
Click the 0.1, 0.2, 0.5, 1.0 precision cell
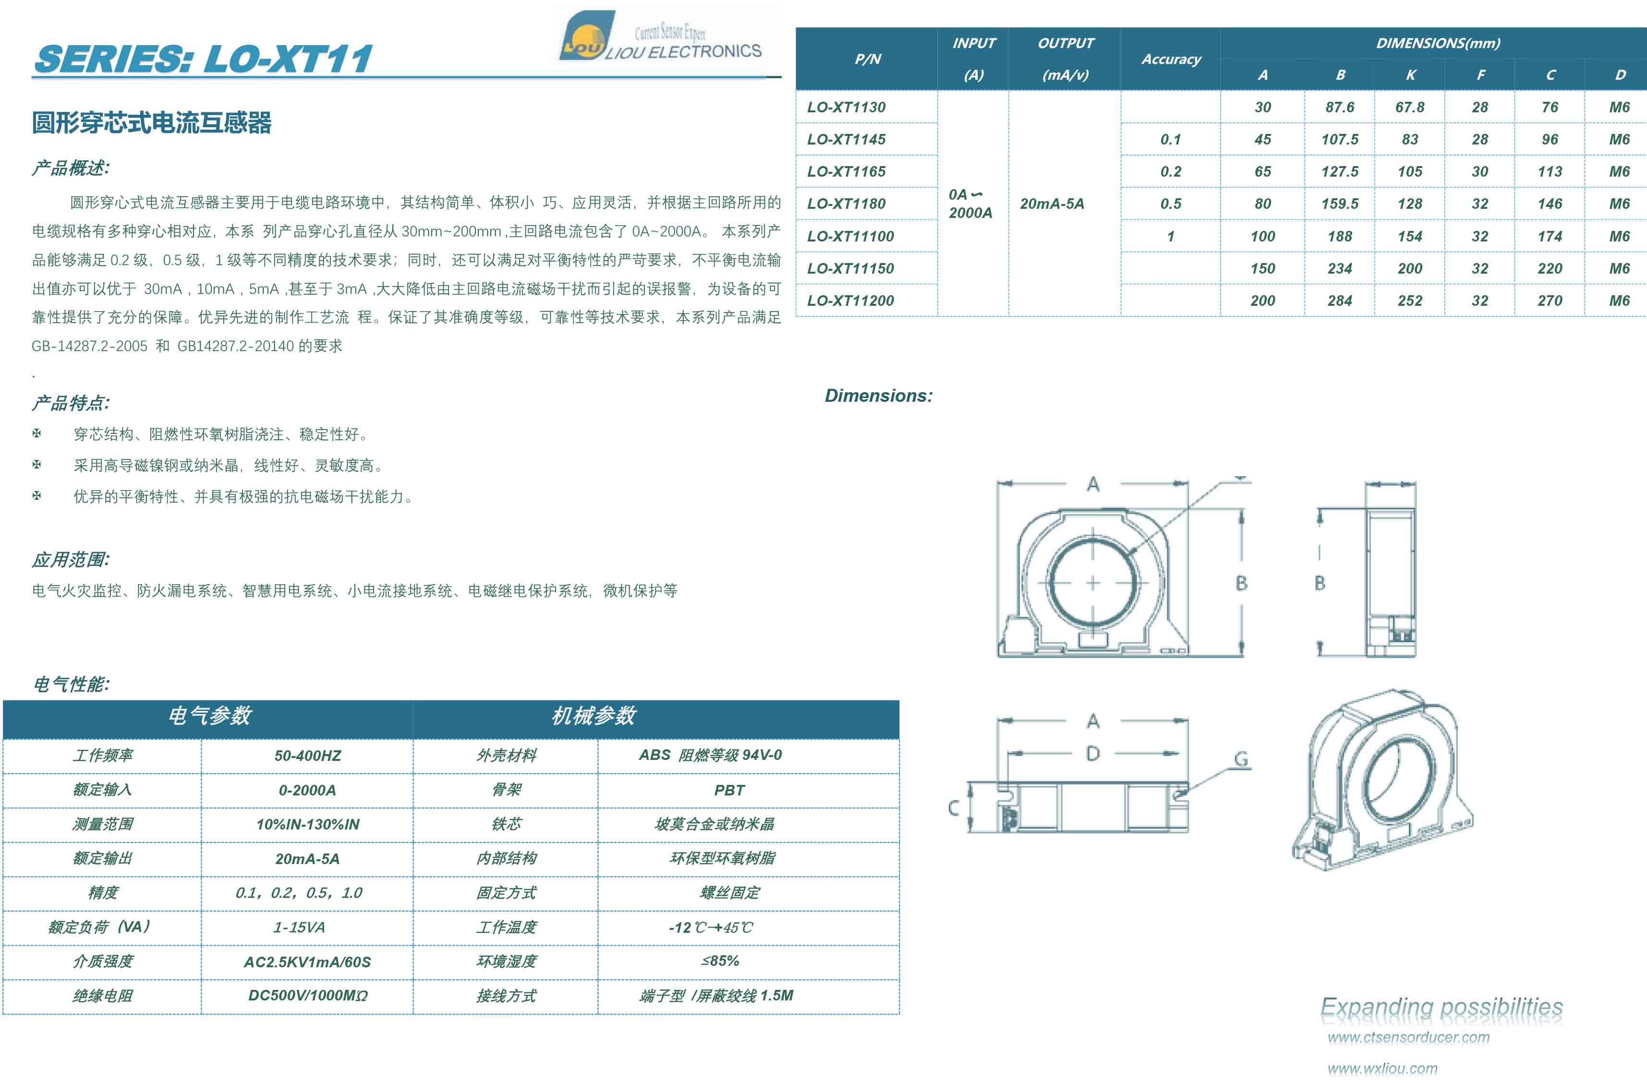pyautogui.click(x=307, y=893)
